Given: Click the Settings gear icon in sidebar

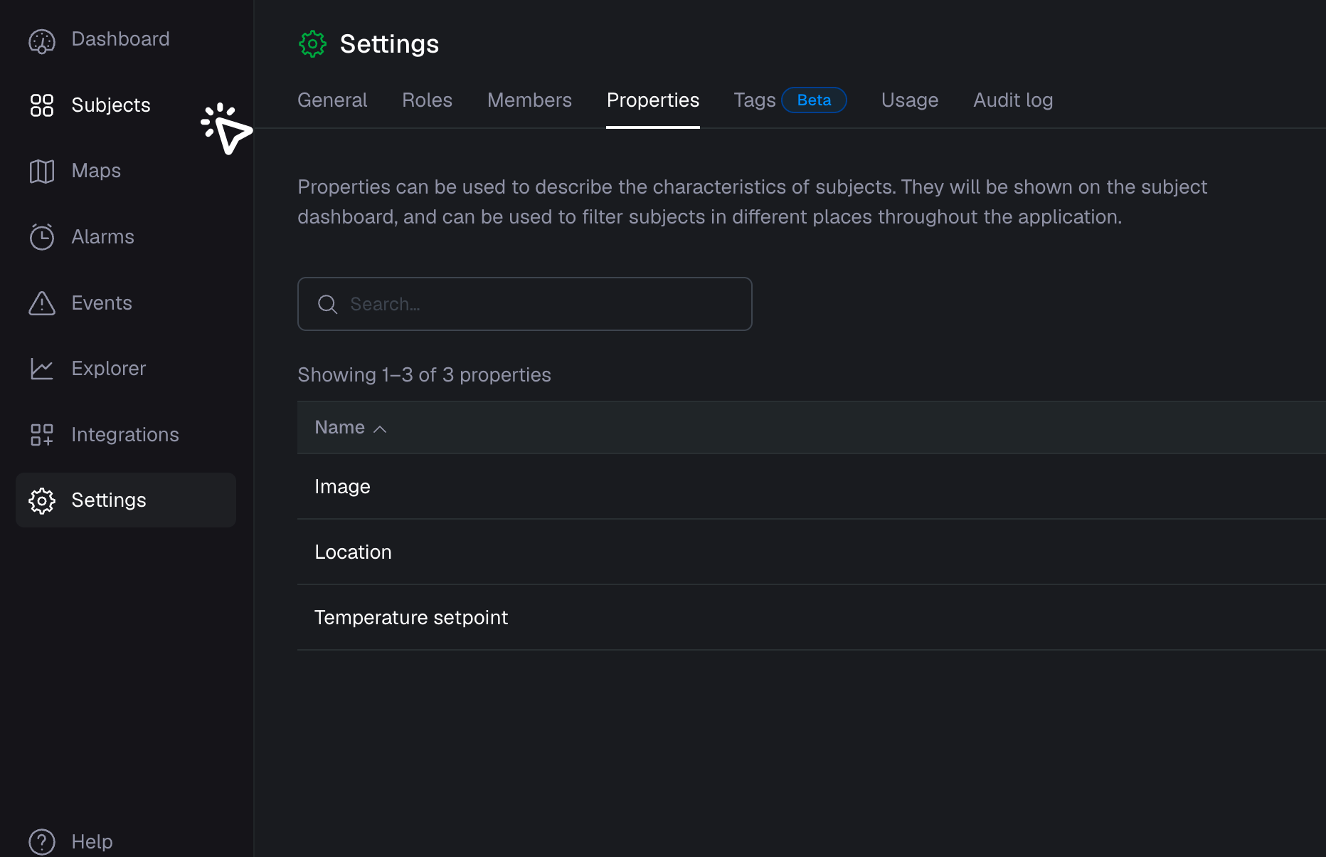Looking at the screenshot, I should click(42, 501).
